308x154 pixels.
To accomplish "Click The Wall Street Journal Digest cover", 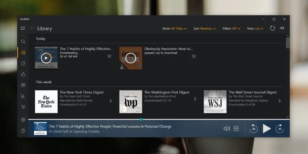I will click(x=215, y=102).
